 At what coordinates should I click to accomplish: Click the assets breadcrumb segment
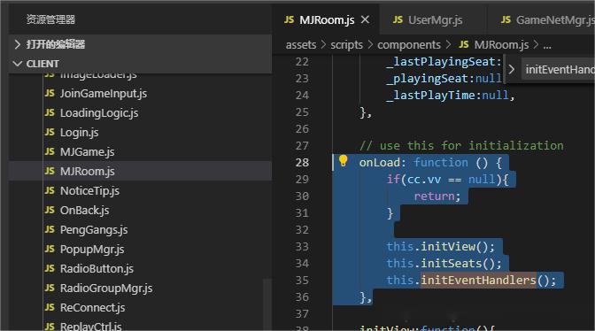301,45
